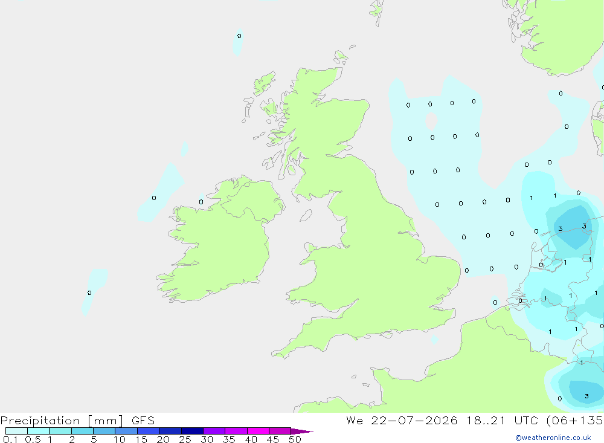Click the "40" scale label
The height and width of the screenshot is (443, 604).
(x=251, y=439)
